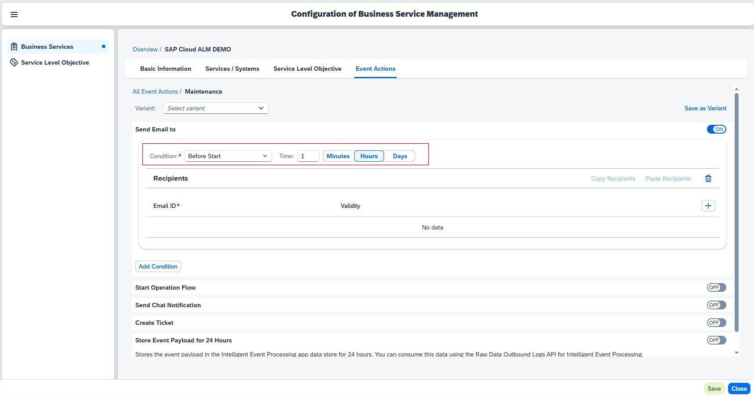The image size is (754, 396).
Task: Expand the Condition Before Start dropdown
Action: (x=228, y=156)
